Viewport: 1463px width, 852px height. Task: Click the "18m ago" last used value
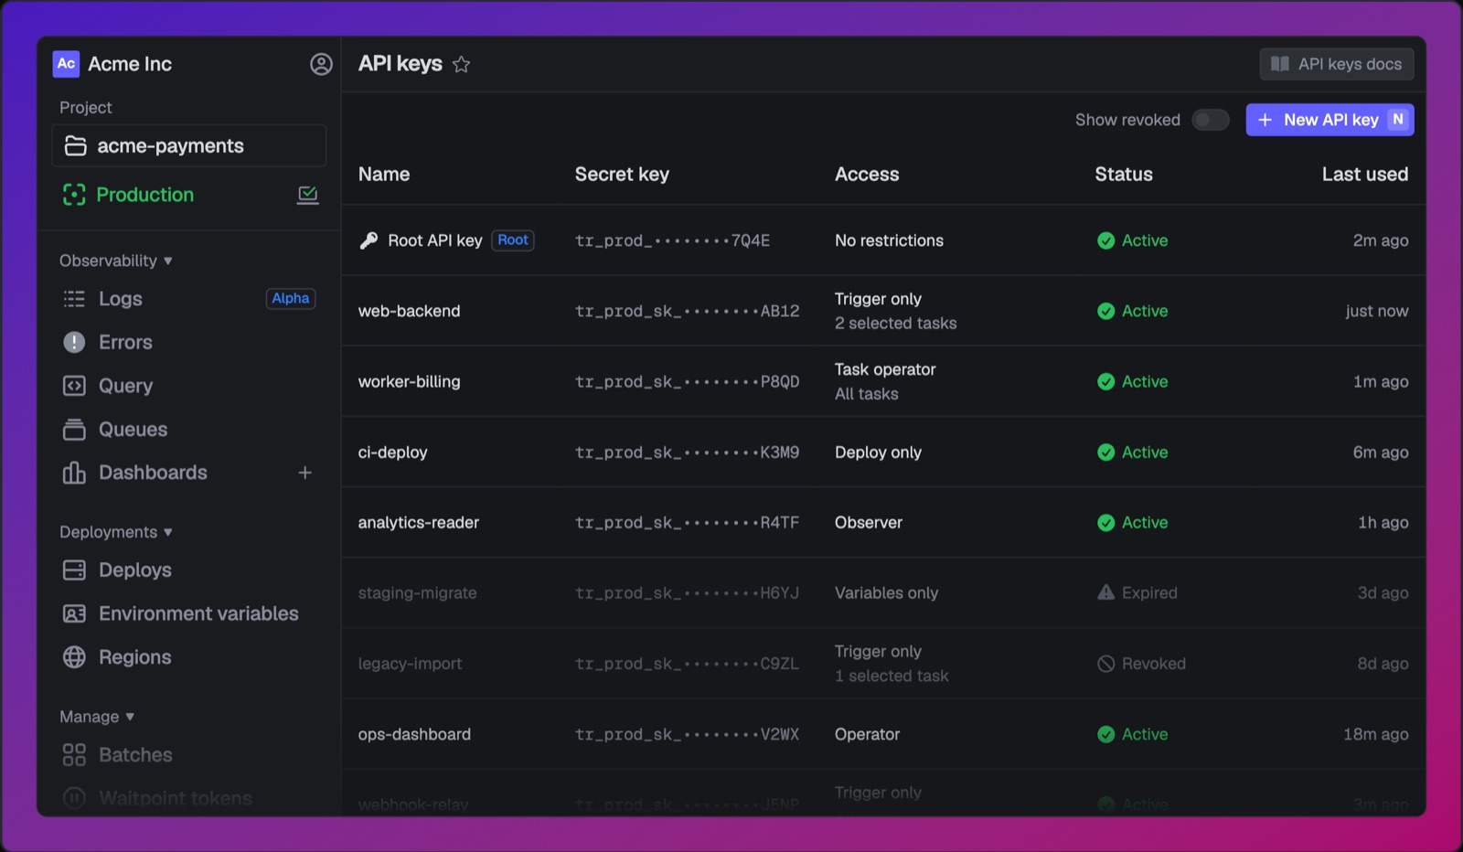[x=1376, y=734]
